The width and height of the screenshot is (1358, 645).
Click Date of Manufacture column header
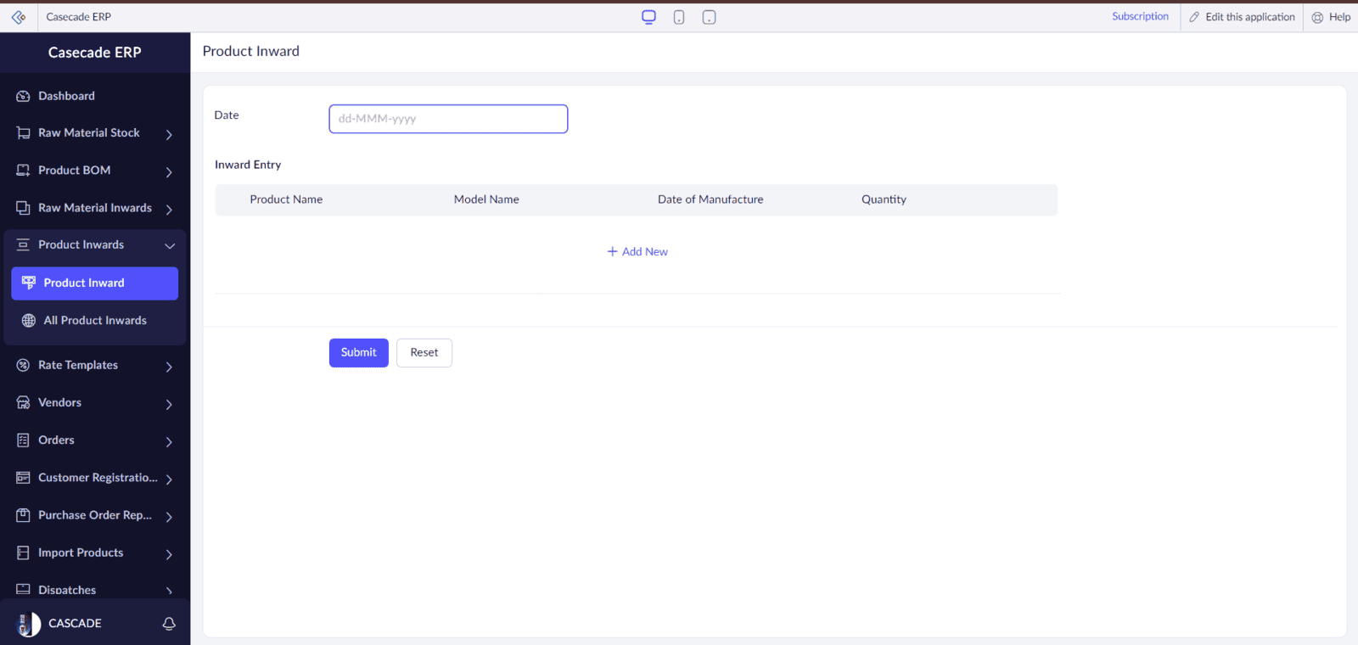710,199
